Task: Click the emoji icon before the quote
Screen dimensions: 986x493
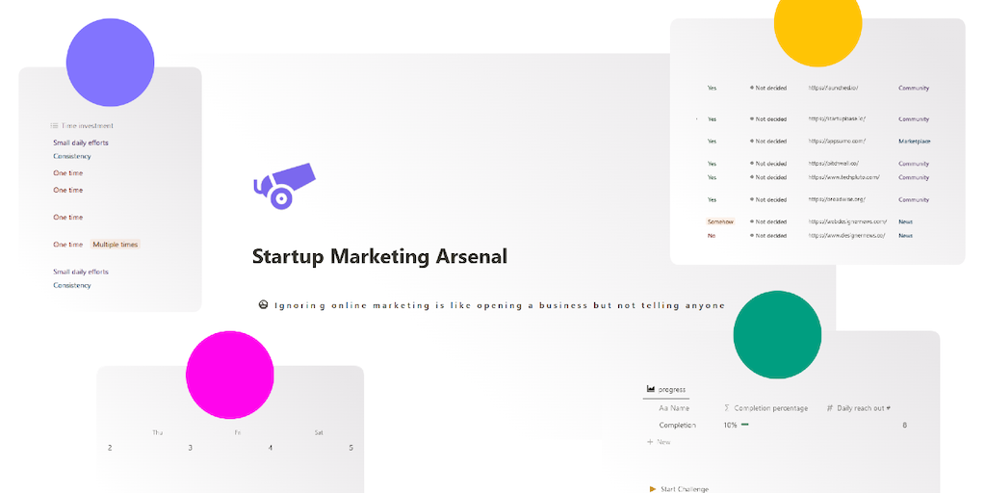Action: pos(263,305)
